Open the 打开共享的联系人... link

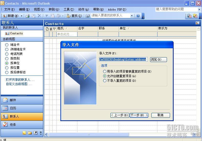click(x=20, y=80)
